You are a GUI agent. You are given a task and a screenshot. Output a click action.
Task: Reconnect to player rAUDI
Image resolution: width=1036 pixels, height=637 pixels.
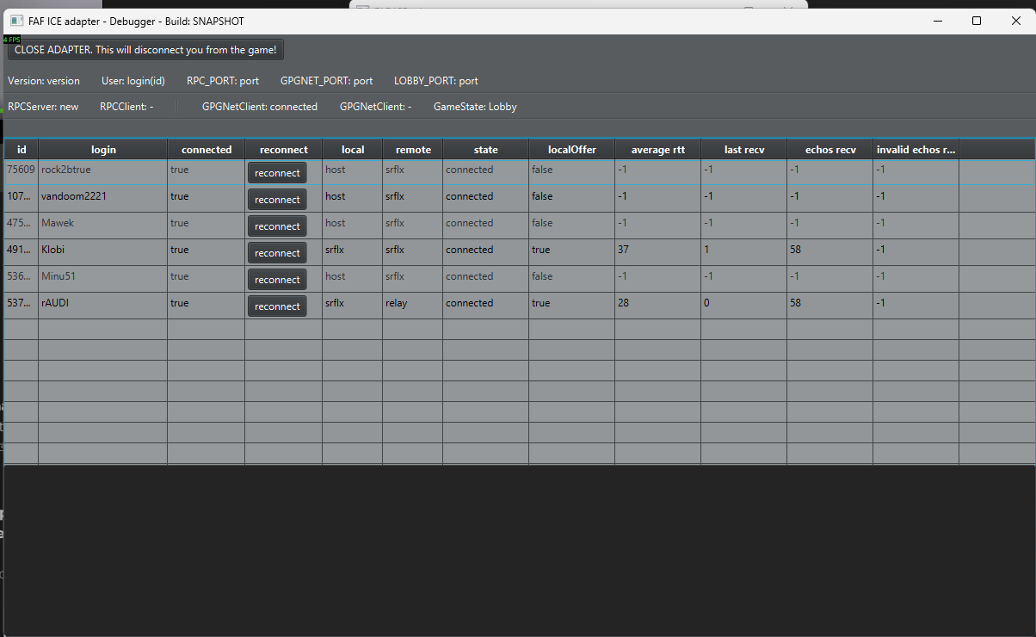click(277, 306)
